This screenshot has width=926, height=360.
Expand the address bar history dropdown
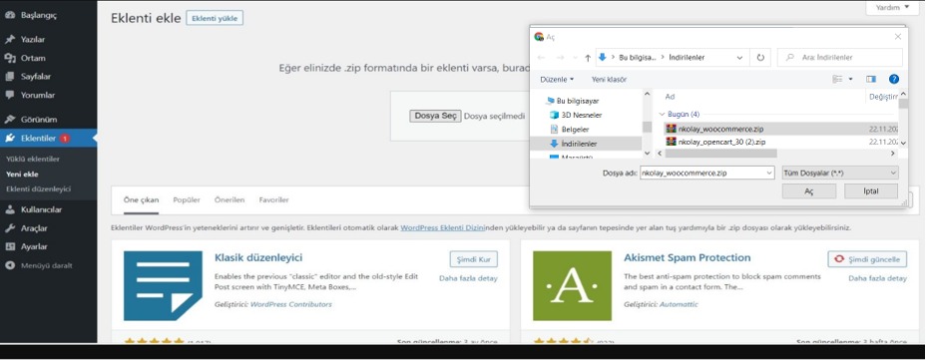[x=740, y=58]
